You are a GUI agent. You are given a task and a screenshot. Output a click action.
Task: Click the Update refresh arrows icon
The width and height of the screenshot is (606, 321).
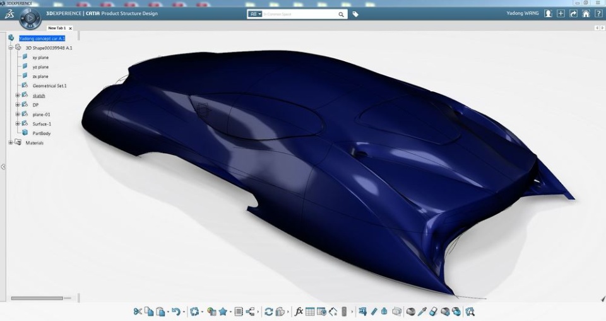[x=268, y=312]
